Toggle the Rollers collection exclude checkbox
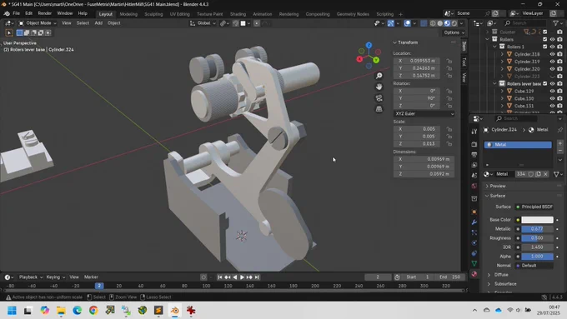The height and width of the screenshot is (319, 567). coord(545,39)
